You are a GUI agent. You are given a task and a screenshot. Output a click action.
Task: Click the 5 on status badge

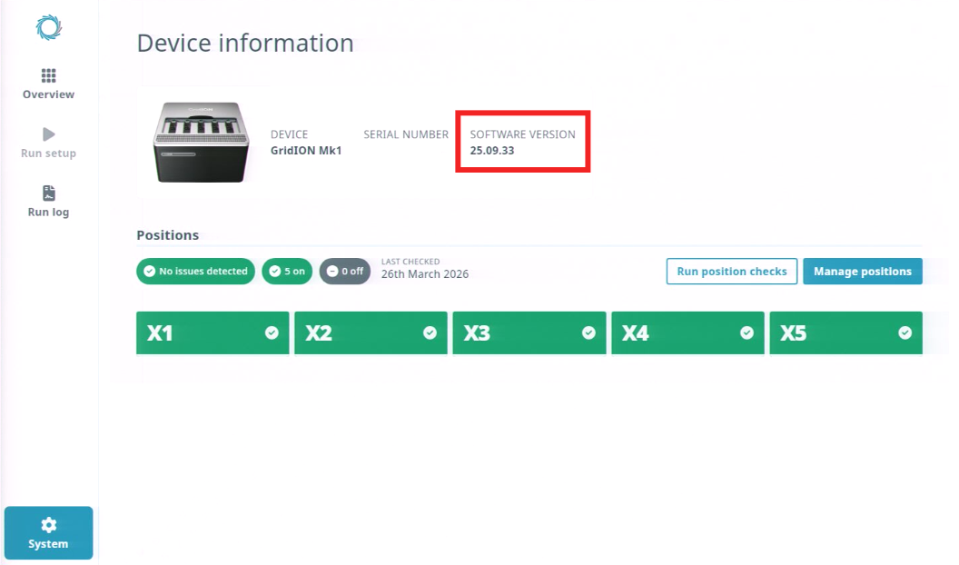click(x=288, y=272)
